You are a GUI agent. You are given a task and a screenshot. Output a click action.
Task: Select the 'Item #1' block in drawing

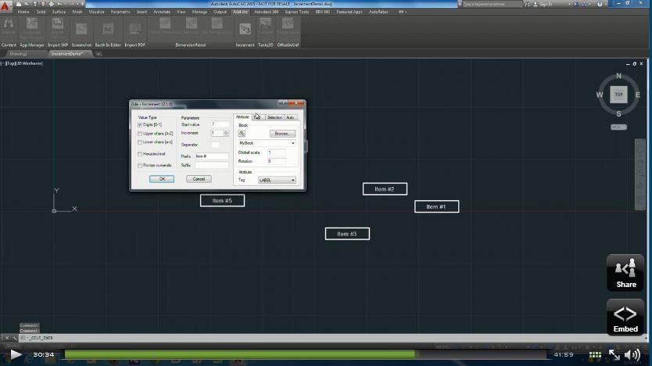[436, 206]
